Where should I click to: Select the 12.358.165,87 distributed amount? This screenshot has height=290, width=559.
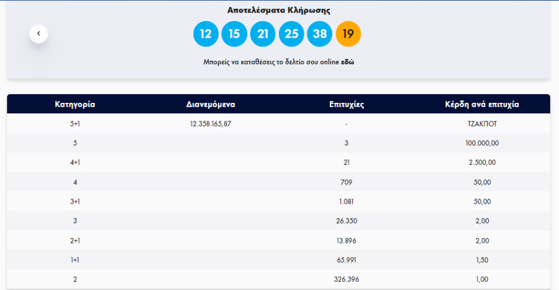tap(211, 123)
